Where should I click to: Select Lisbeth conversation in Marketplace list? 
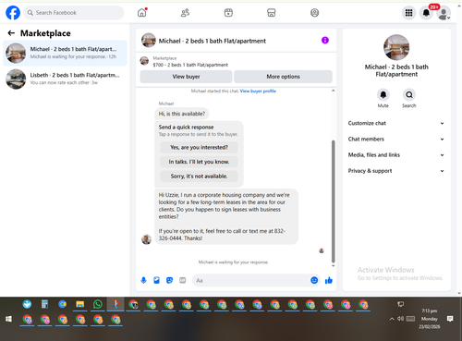(65, 79)
